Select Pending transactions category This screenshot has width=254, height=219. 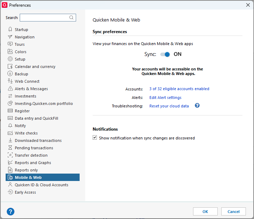pos(34,148)
